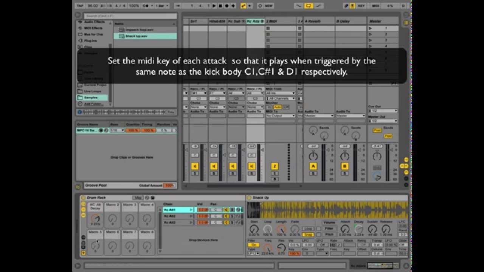Screen dimensions: 484x272
Task: Toggle the Draw Mode pencil button
Action: tap(346, 6)
